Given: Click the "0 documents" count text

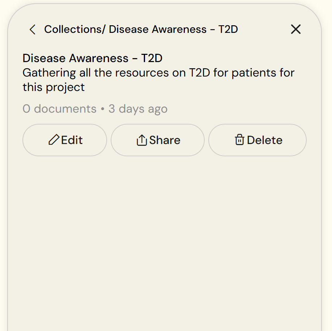Looking at the screenshot, I should 59,109.
